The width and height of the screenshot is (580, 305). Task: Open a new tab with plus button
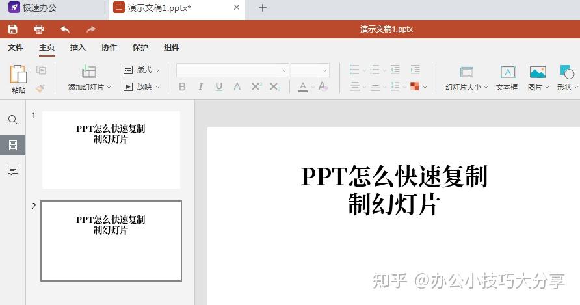click(263, 8)
